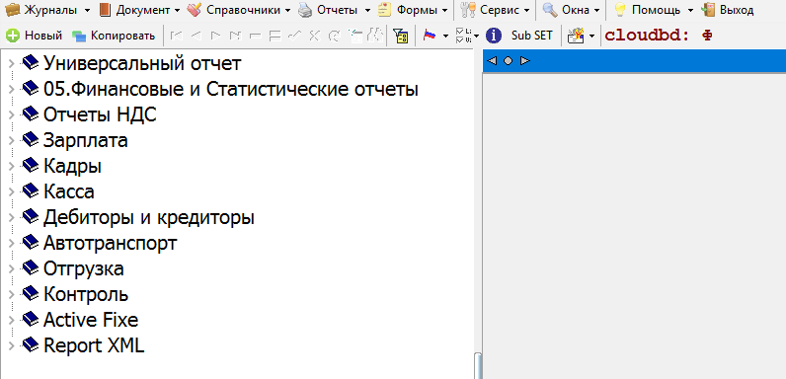Click the Новый button
This screenshot has height=379, width=786.
pyautogui.click(x=35, y=36)
